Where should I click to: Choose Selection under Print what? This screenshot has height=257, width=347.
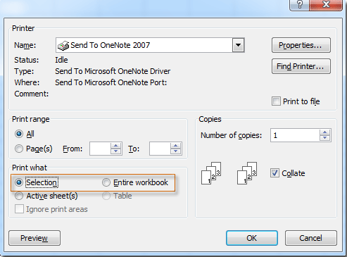click(x=19, y=182)
